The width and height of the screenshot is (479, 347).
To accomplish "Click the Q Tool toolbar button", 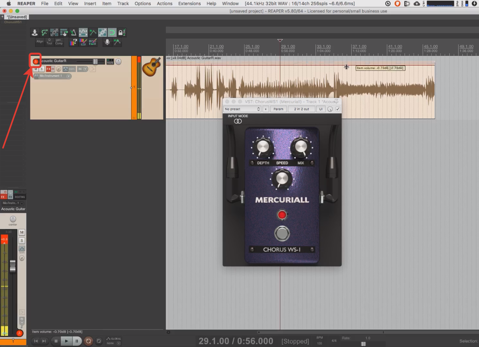I will click(49, 42).
